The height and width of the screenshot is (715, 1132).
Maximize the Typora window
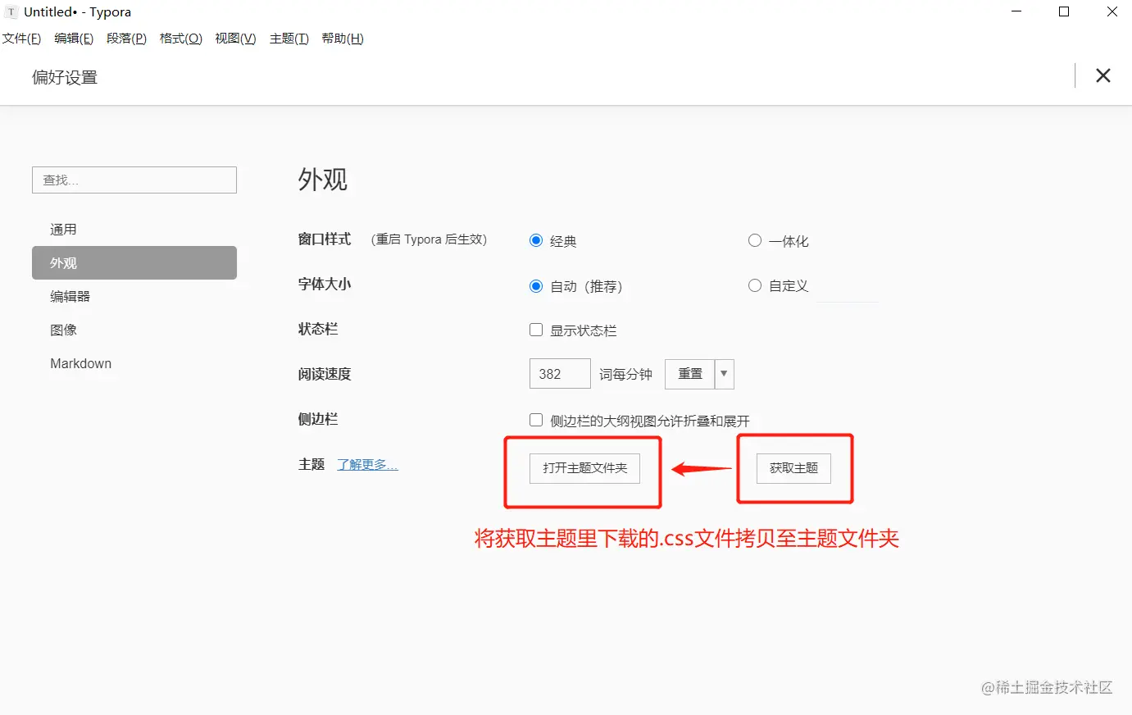tap(1064, 12)
